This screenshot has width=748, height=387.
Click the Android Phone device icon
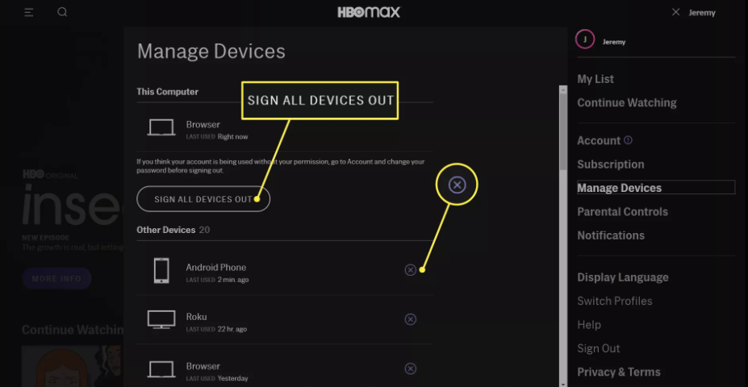[161, 271]
